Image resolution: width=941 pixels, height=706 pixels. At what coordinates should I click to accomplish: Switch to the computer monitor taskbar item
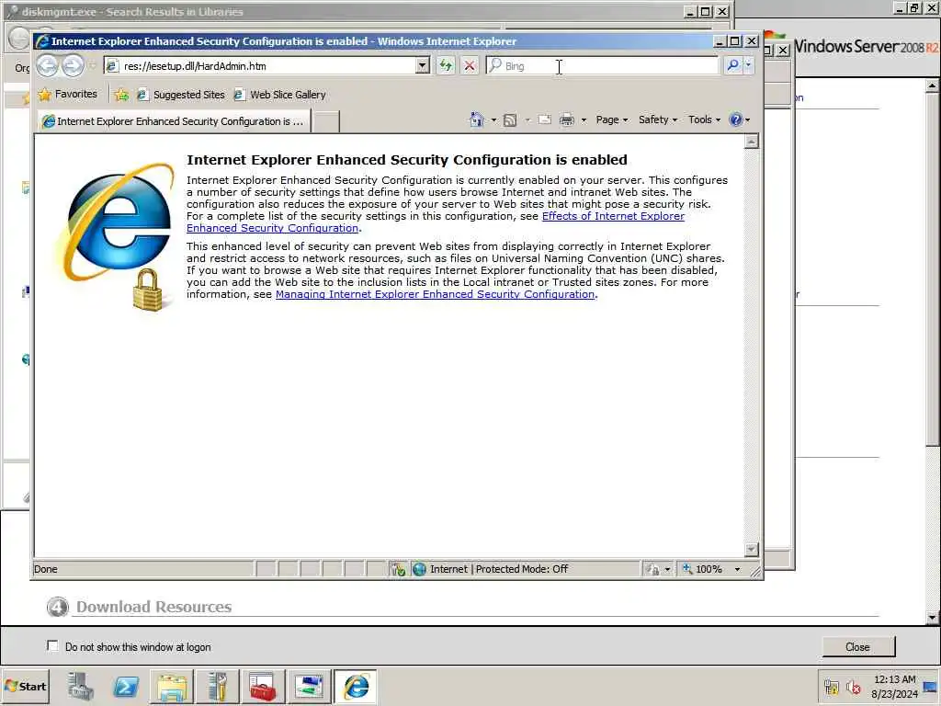coord(309,687)
